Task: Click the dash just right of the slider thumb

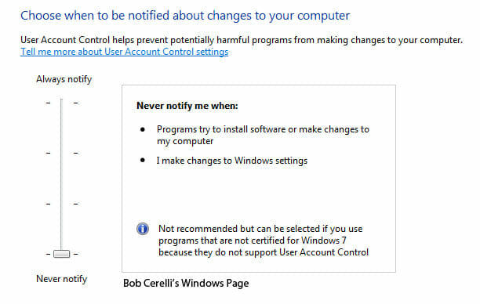Action: coord(75,254)
